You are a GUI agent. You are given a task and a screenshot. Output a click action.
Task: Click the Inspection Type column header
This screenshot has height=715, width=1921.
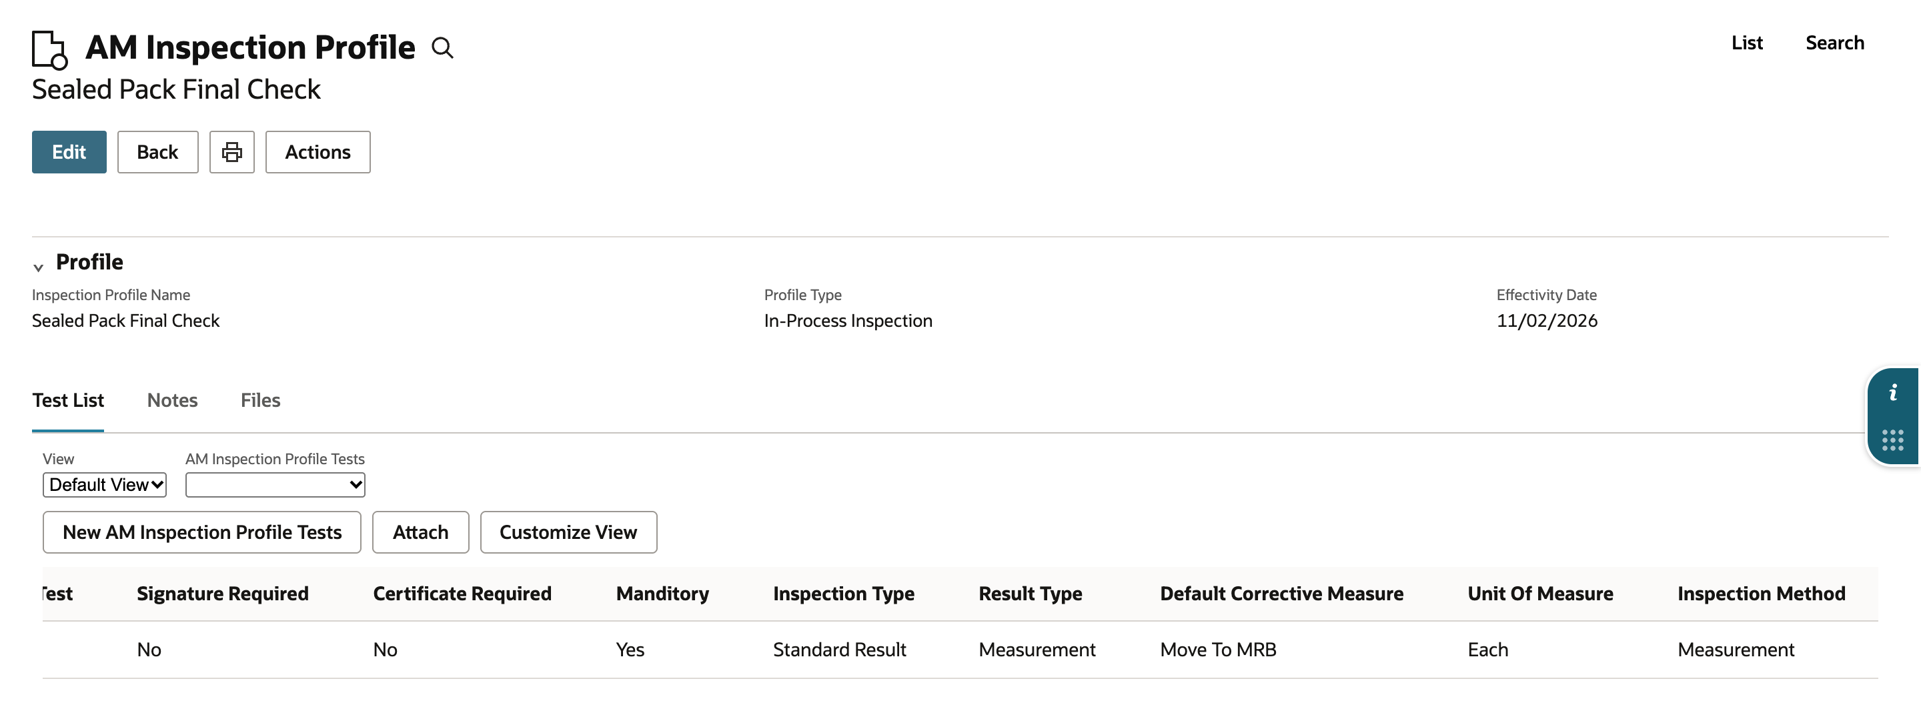tap(843, 594)
